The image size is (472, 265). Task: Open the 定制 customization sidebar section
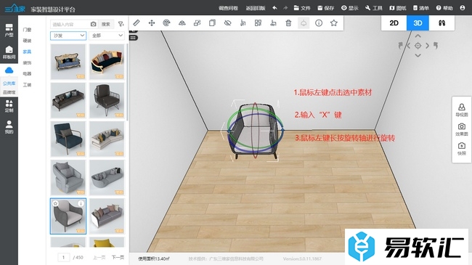coord(9,106)
